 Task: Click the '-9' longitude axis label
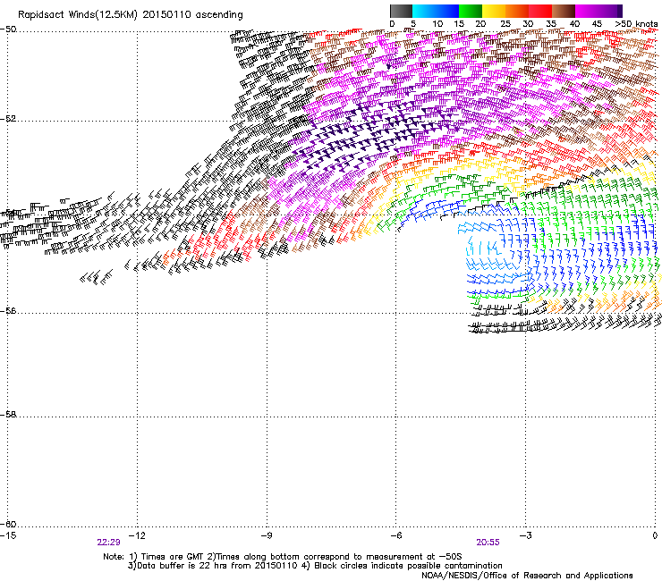point(267,535)
